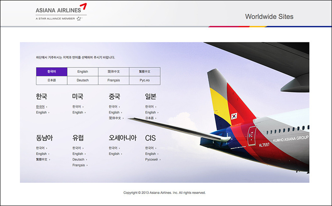Click the 미국 region heading
Viewport: 332px width, 206px height.
point(78,97)
